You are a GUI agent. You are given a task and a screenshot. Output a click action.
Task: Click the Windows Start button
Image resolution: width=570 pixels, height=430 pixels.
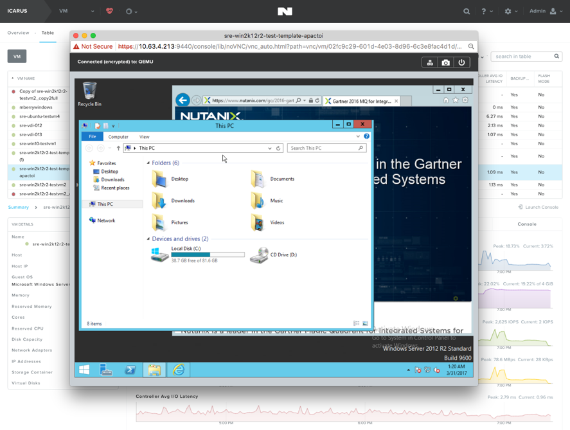point(84,370)
